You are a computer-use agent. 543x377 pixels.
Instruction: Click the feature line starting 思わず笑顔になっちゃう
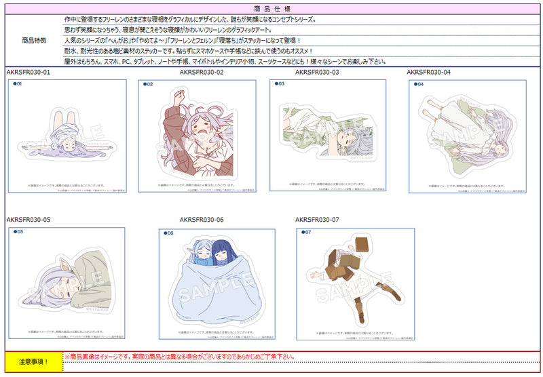click(x=168, y=30)
